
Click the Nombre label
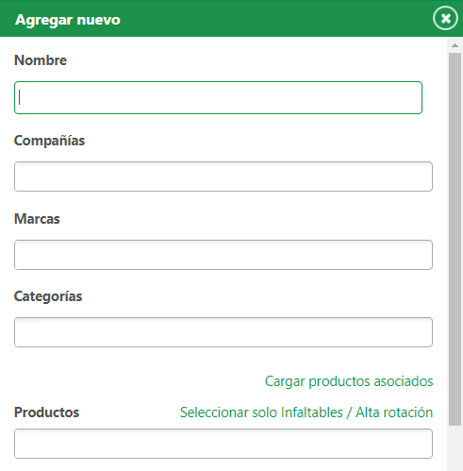pos(41,60)
